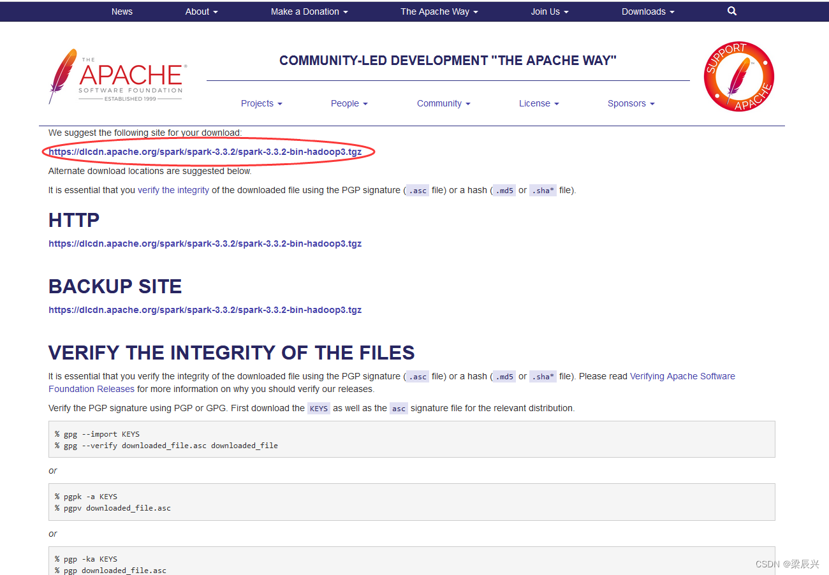
Task: Open the News menu item
Action: 122,11
